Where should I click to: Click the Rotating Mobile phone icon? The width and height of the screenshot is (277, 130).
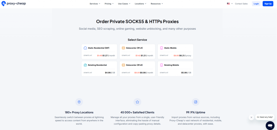tap(161, 65)
